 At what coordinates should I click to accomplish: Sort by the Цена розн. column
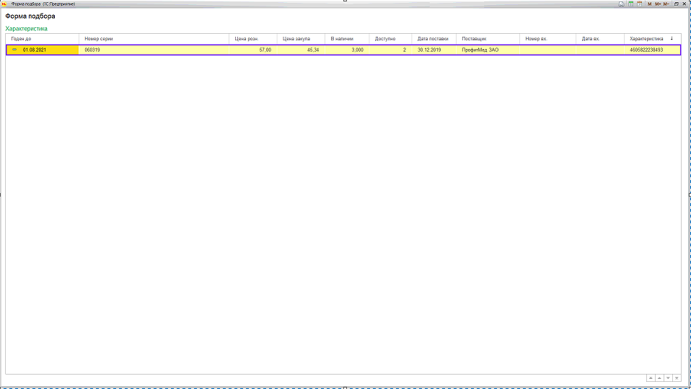[246, 38]
